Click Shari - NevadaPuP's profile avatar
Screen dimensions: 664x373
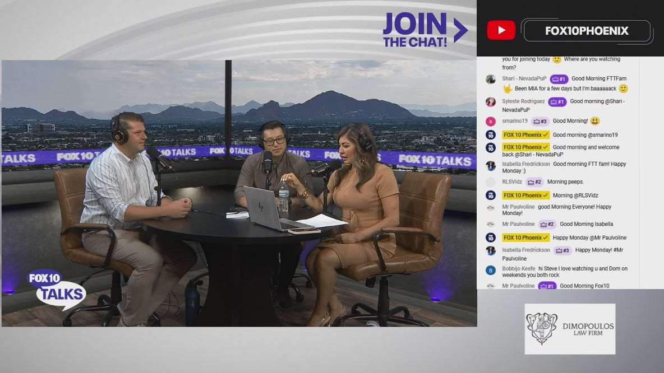click(490, 79)
